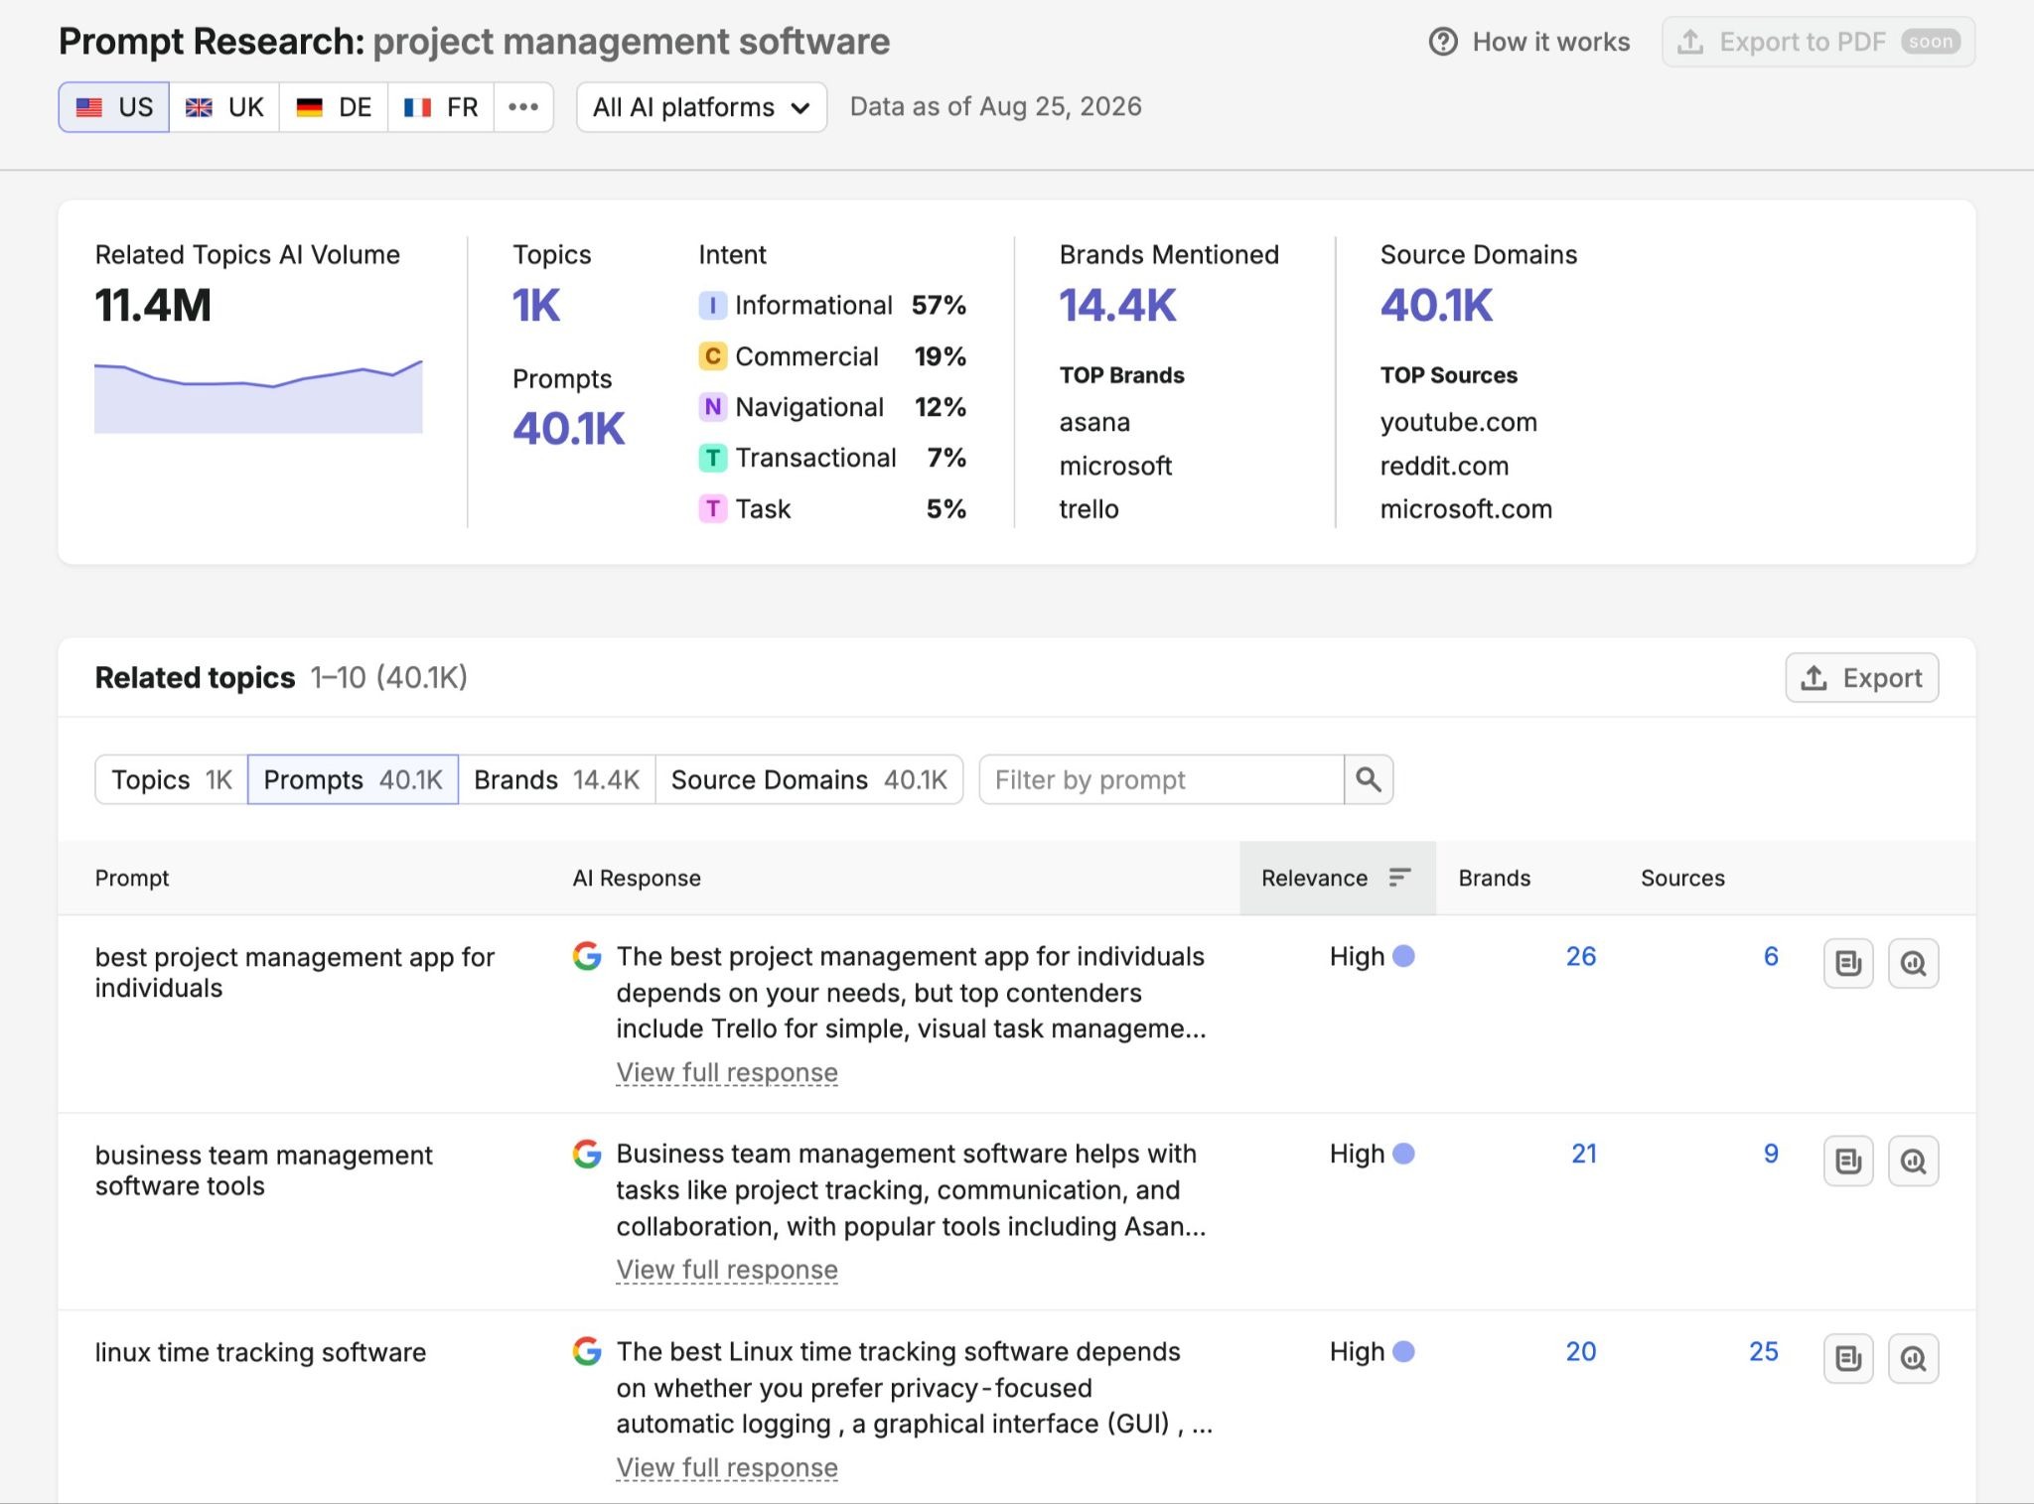Expand the All AI platforms dropdown
Image resolution: width=2034 pixels, height=1504 pixels.
(x=701, y=107)
